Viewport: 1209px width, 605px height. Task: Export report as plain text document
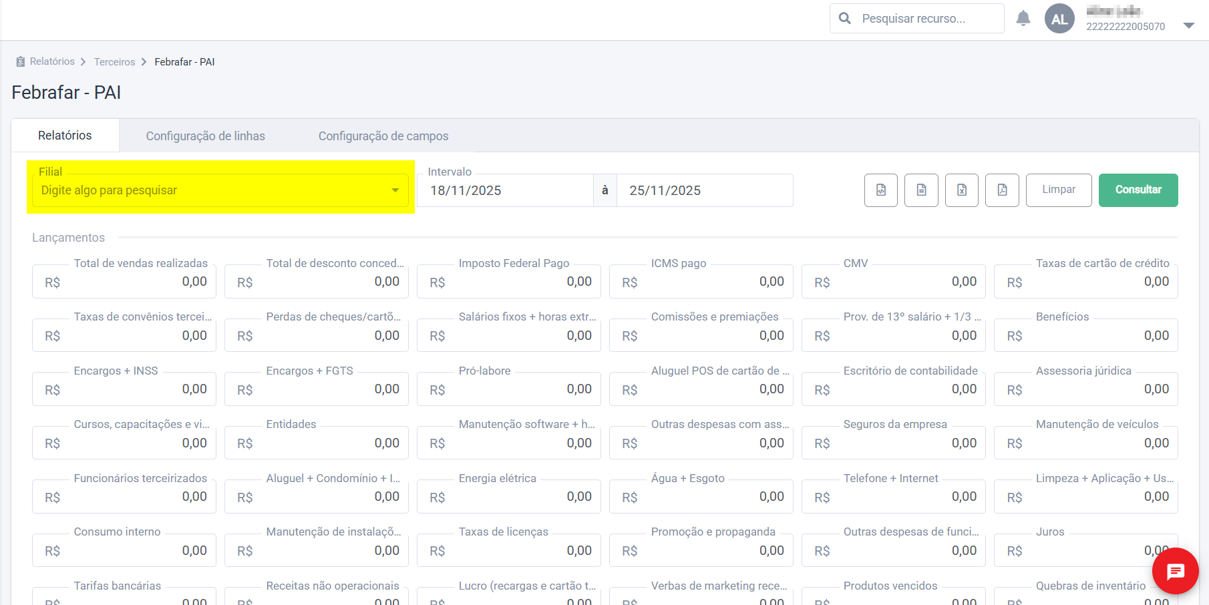pyautogui.click(x=921, y=190)
